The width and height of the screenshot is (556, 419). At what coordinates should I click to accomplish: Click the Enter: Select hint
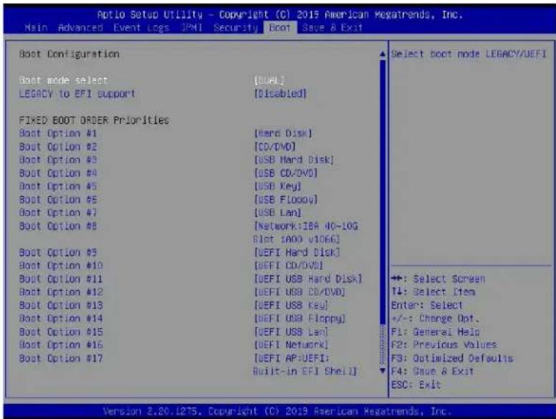tap(427, 306)
